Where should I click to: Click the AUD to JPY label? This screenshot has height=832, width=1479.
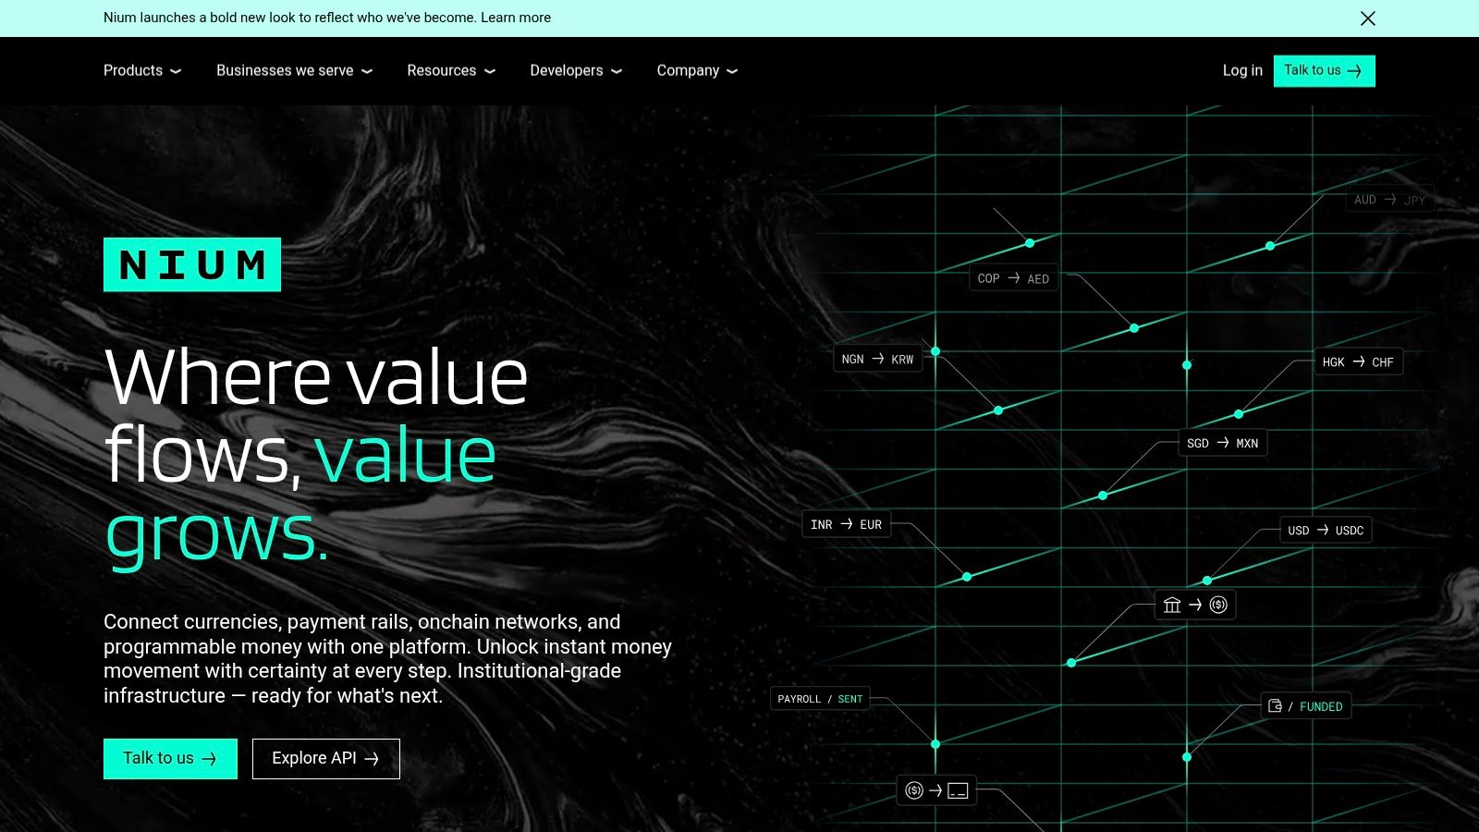click(x=1389, y=200)
